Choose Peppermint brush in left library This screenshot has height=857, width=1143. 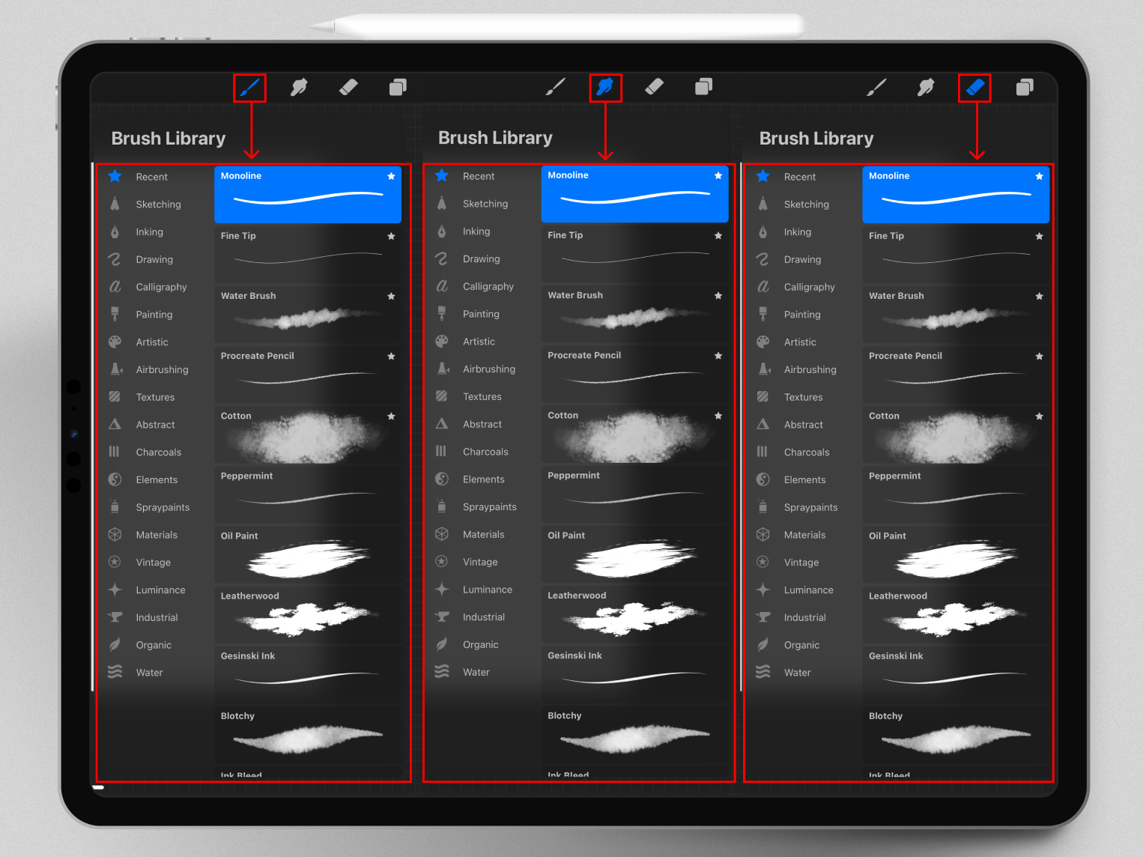[x=308, y=494]
